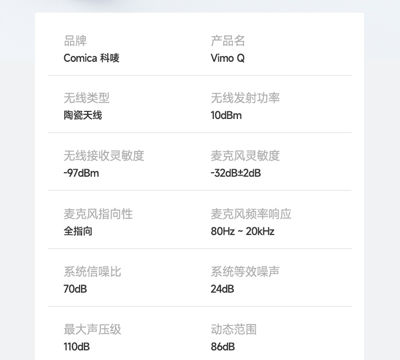Click the 86dB dynamic range value
The width and height of the screenshot is (400, 360).
[x=223, y=347]
